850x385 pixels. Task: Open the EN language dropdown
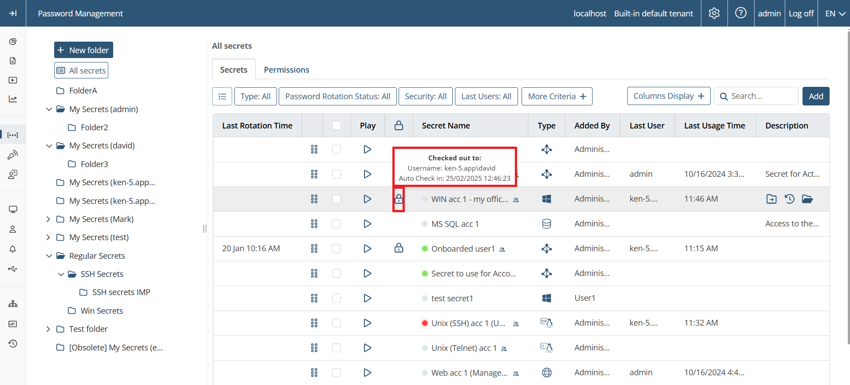[x=835, y=13]
